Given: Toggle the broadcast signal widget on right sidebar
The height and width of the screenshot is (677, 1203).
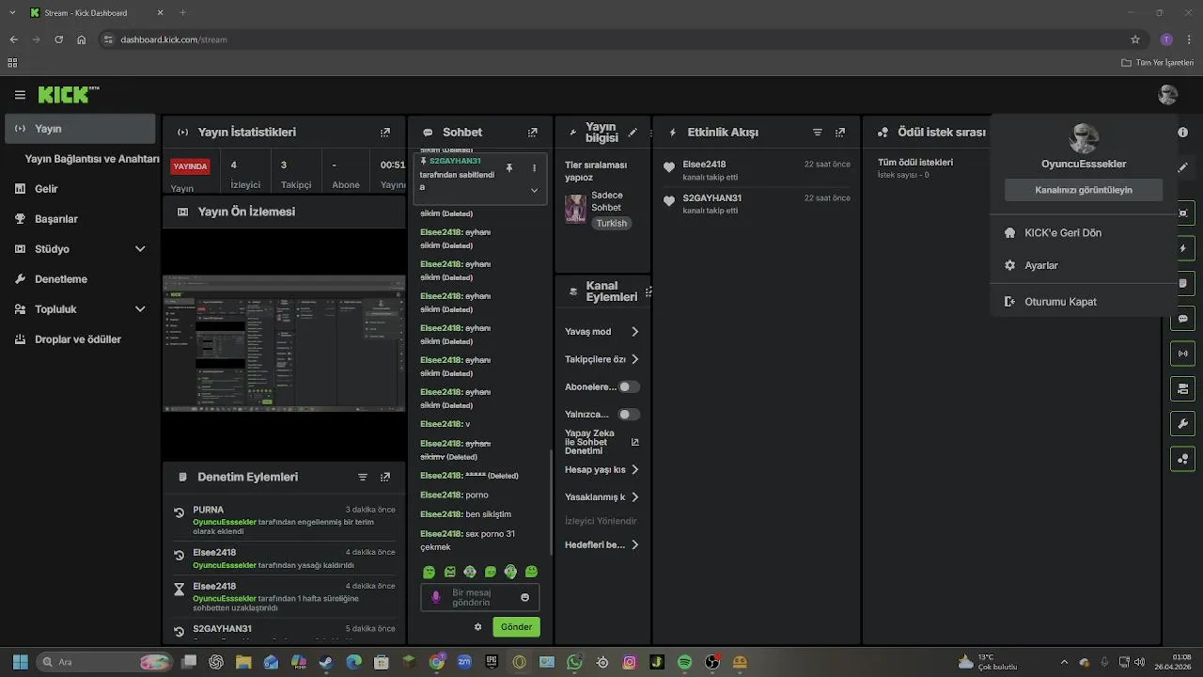Looking at the screenshot, I should point(1183,354).
